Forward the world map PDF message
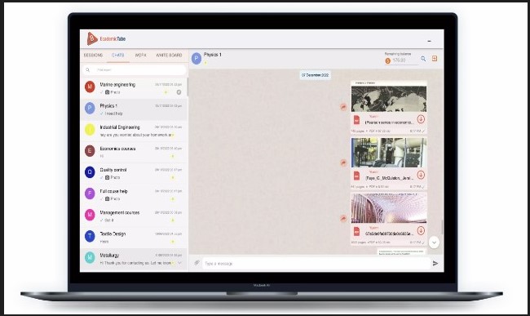The image size is (530, 316). pyautogui.click(x=343, y=107)
